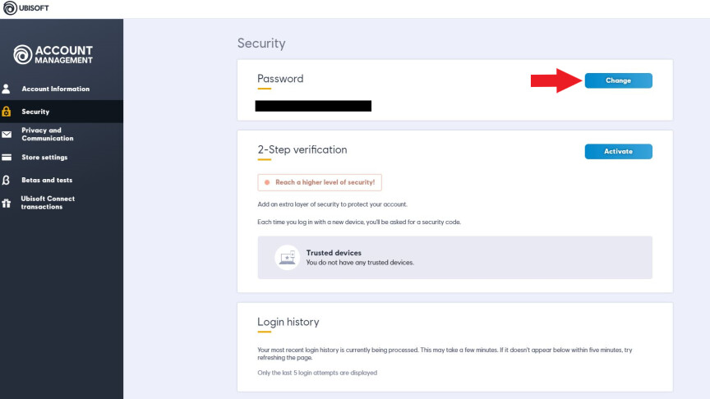Click the Trusted devices heading
The image size is (710, 399).
pyautogui.click(x=334, y=253)
